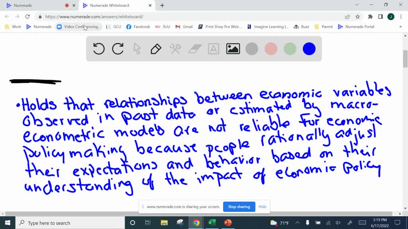The height and width of the screenshot is (229, 408).
Task: Open the Gmail bookmark
Action: tap(184, 27)
